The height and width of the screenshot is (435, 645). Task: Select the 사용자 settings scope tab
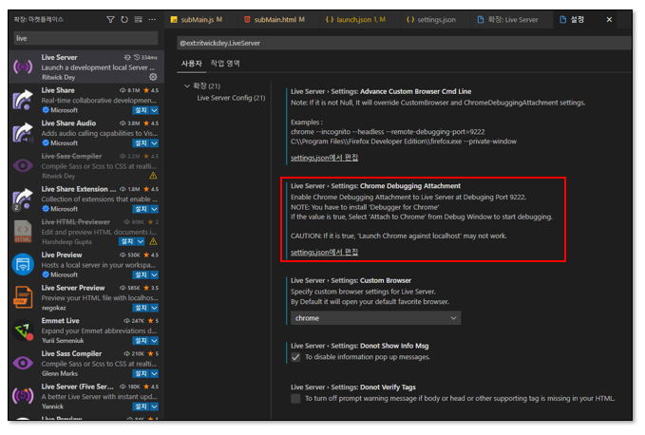pos(191,64)
